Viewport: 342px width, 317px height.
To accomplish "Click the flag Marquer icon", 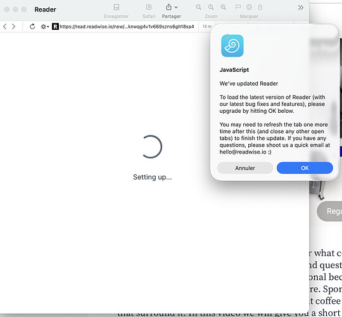I will (238, 7).
